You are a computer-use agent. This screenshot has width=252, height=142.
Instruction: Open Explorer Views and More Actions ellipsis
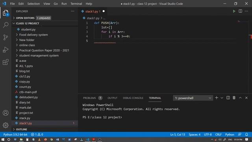72,11
